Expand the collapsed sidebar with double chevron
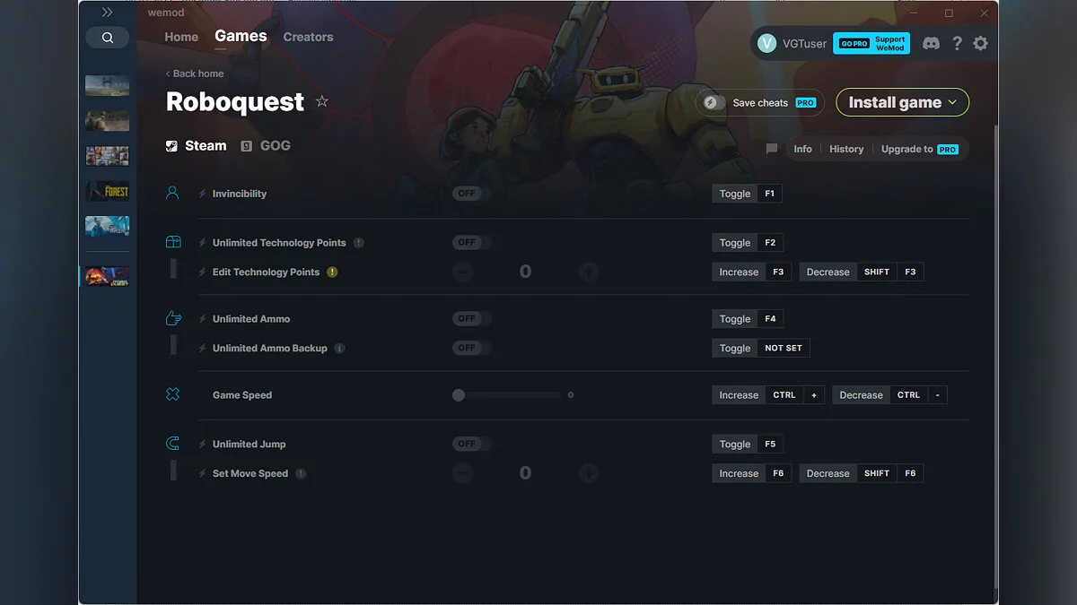The width and height of the screenshot is (1077, 605). 107,13
